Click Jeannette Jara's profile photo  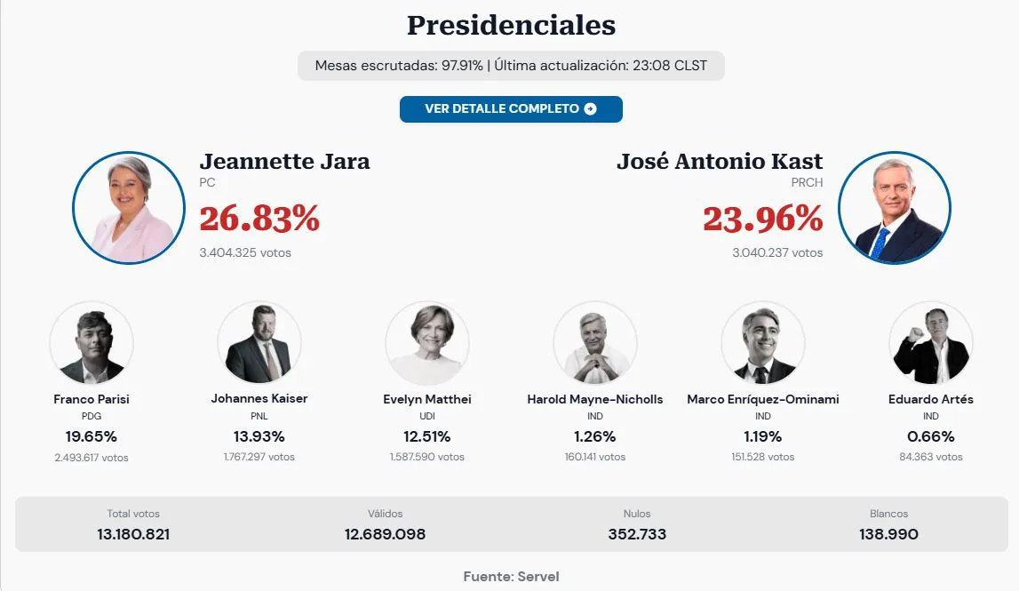click(x=129, y=207)
